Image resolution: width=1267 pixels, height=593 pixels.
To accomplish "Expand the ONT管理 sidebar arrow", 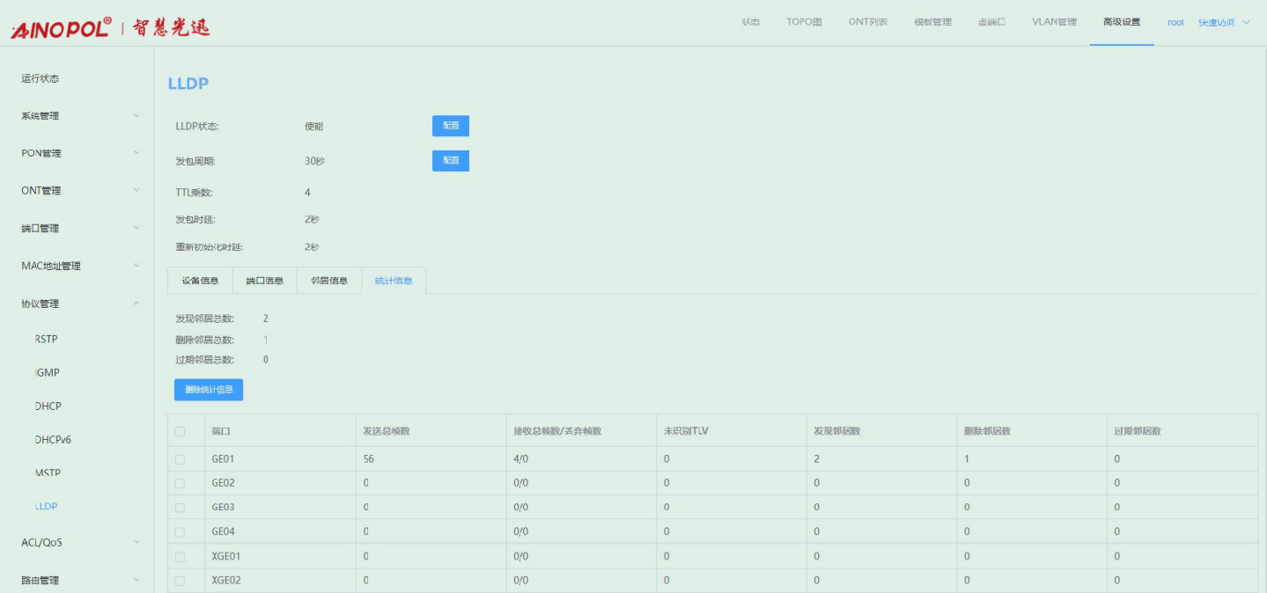I will (x=136, y=190).
